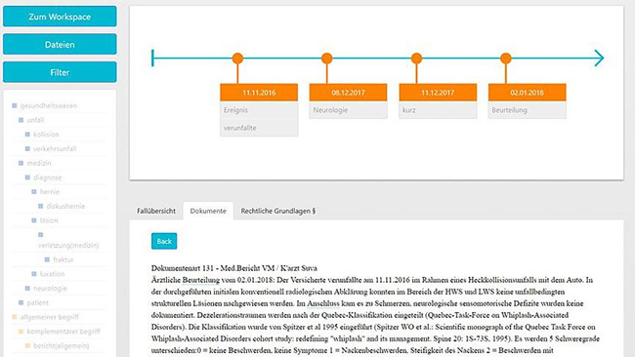Select medizin in the filter tree
Viewport: 635px width, 357px height.
tap(39, 163)
